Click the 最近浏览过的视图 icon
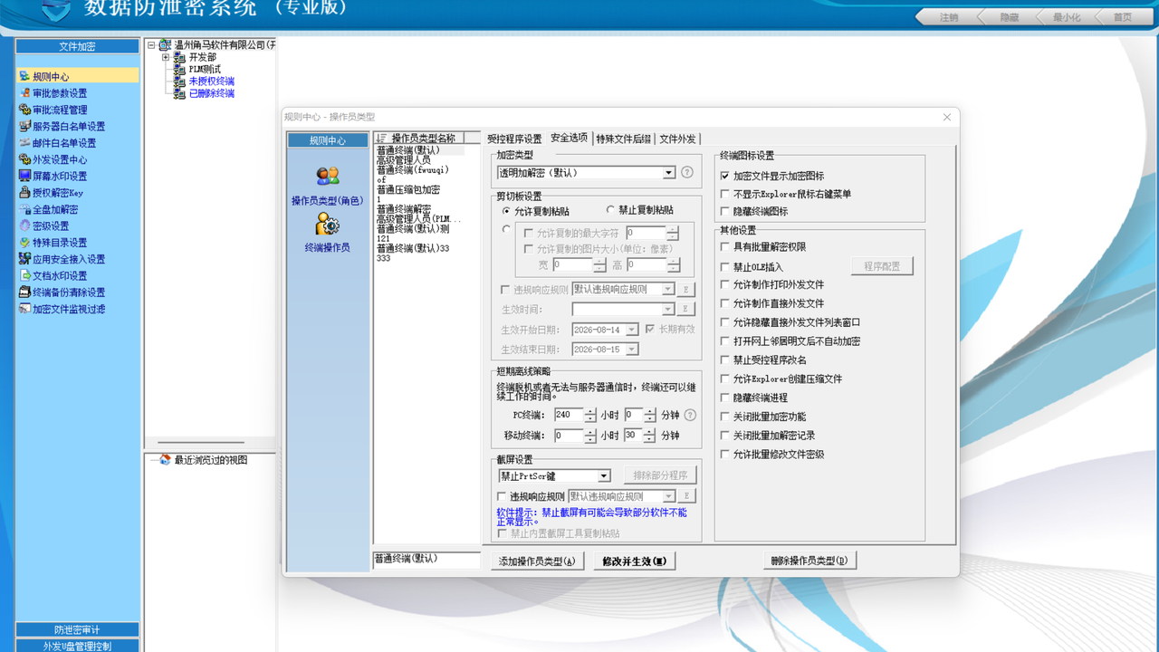This screenshot has height=652, width=1159. pos(165,460)
